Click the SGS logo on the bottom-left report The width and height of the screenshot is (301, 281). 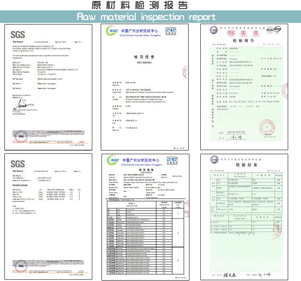(x=18, y=164)
